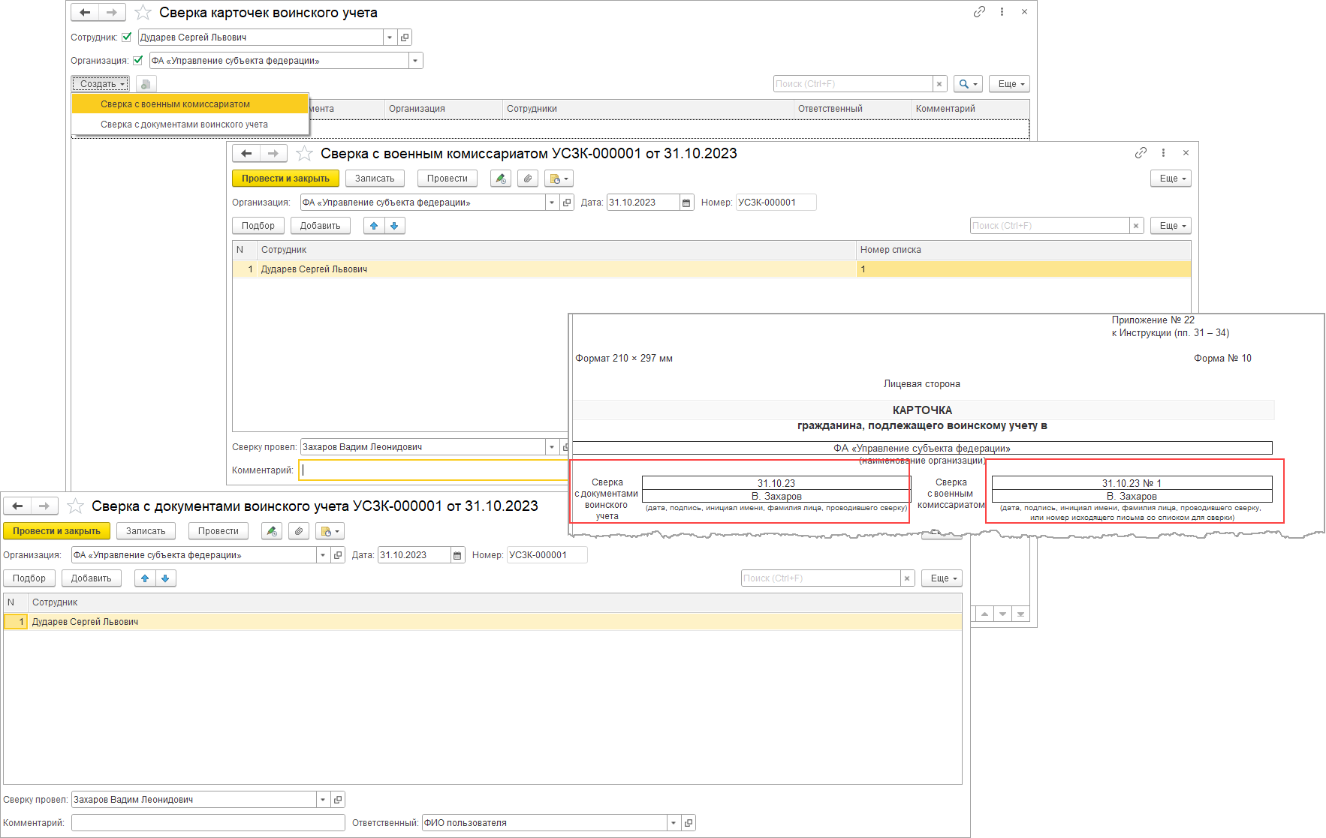
Task: Go forward in Сверка карточек воинского учета window
Action: point(111,13)
